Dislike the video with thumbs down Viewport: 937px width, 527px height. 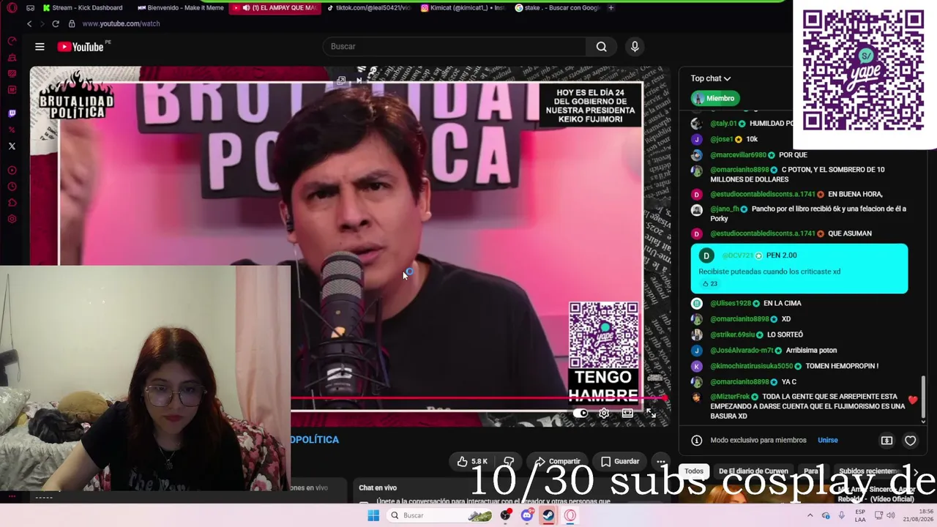(509, 462)
